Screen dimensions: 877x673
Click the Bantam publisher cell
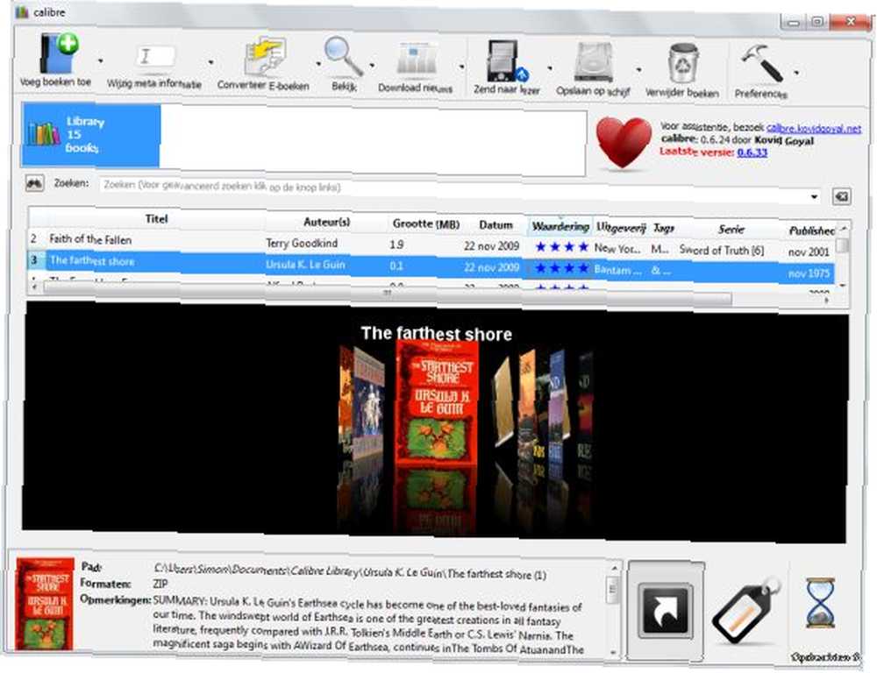(617, 269)
